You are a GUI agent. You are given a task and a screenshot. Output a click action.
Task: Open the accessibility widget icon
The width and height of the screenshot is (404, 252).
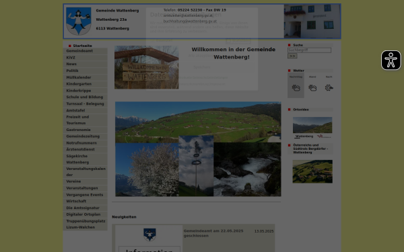click(x=391, y=60)
